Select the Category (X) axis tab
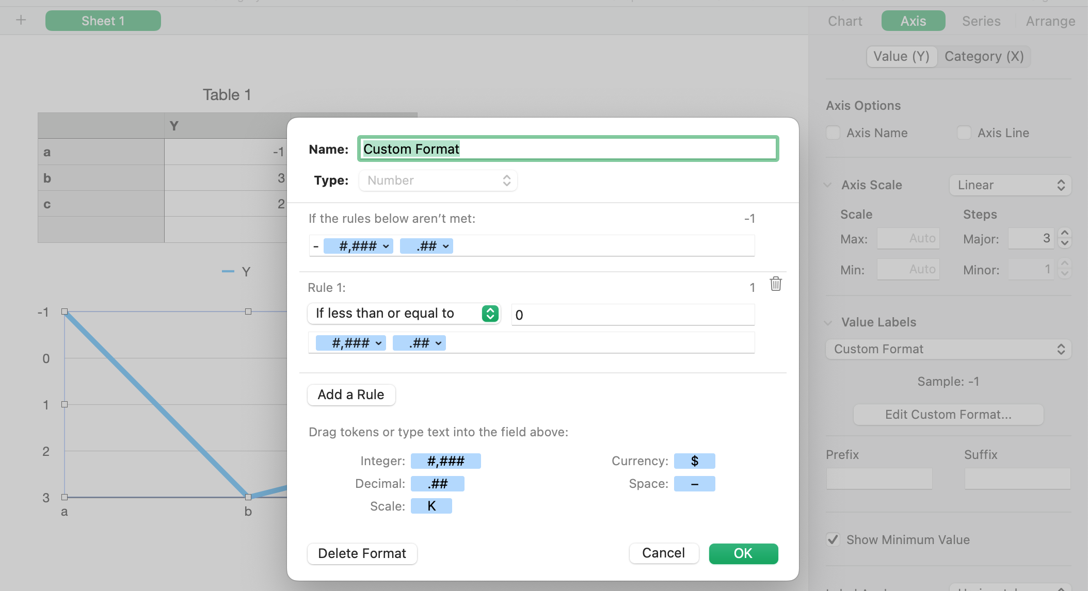The width and height of the screenshot is (1088, 591). (984, 57)
